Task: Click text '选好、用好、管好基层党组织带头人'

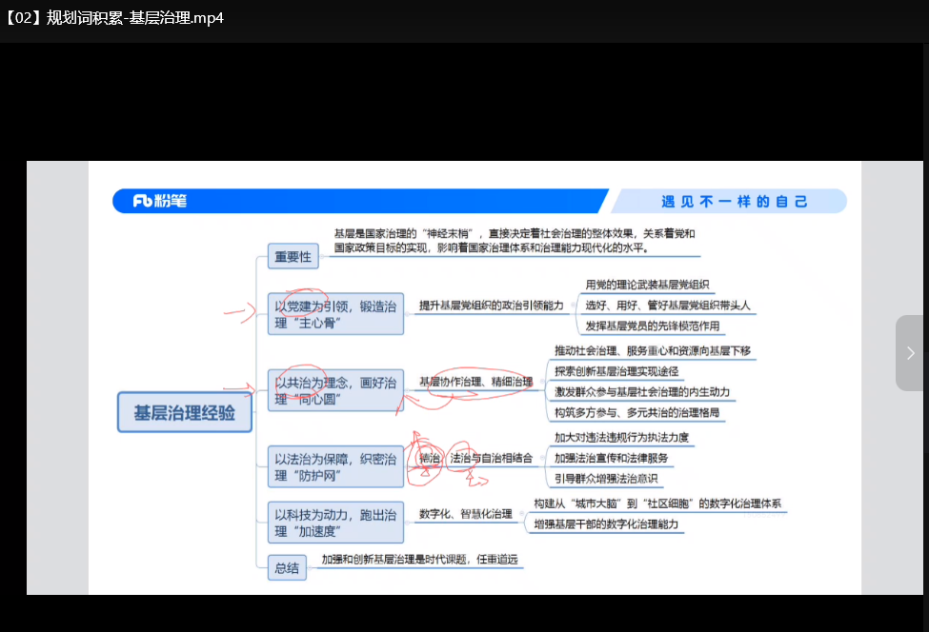Action: click(x=668, y=306)
